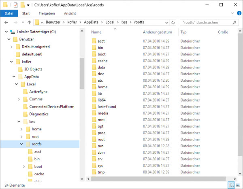Click the New Folder icon in title bar
The width and height of the screenshot is (243, 189).
[x=23, y=5]
